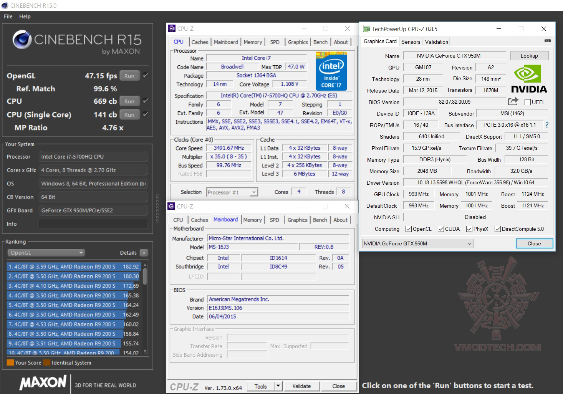Click the Details arrow icon in Ranking

(x=144, y=253)
